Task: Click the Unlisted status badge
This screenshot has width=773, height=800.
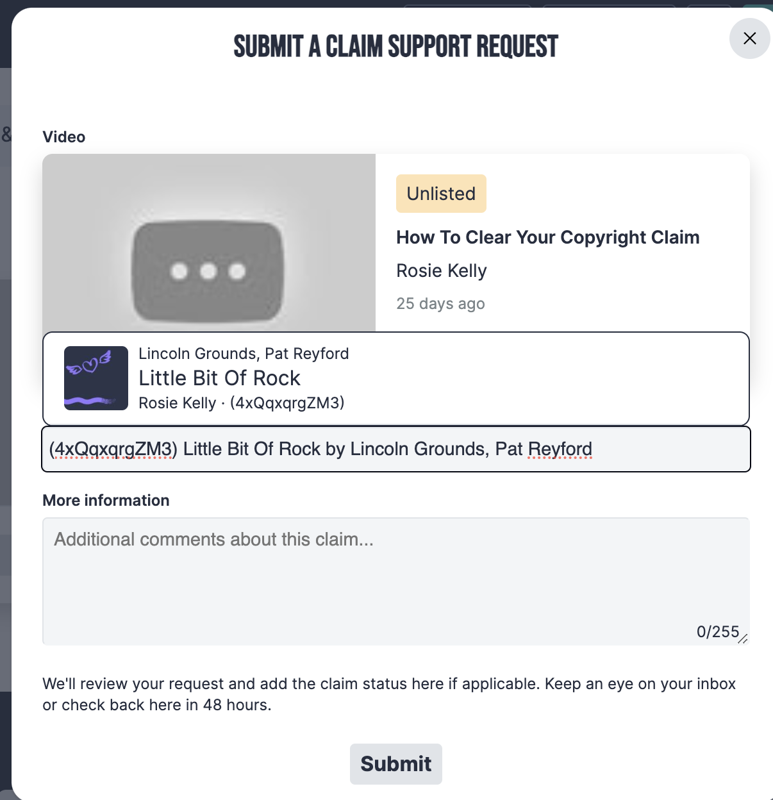Action: [441, 194]
